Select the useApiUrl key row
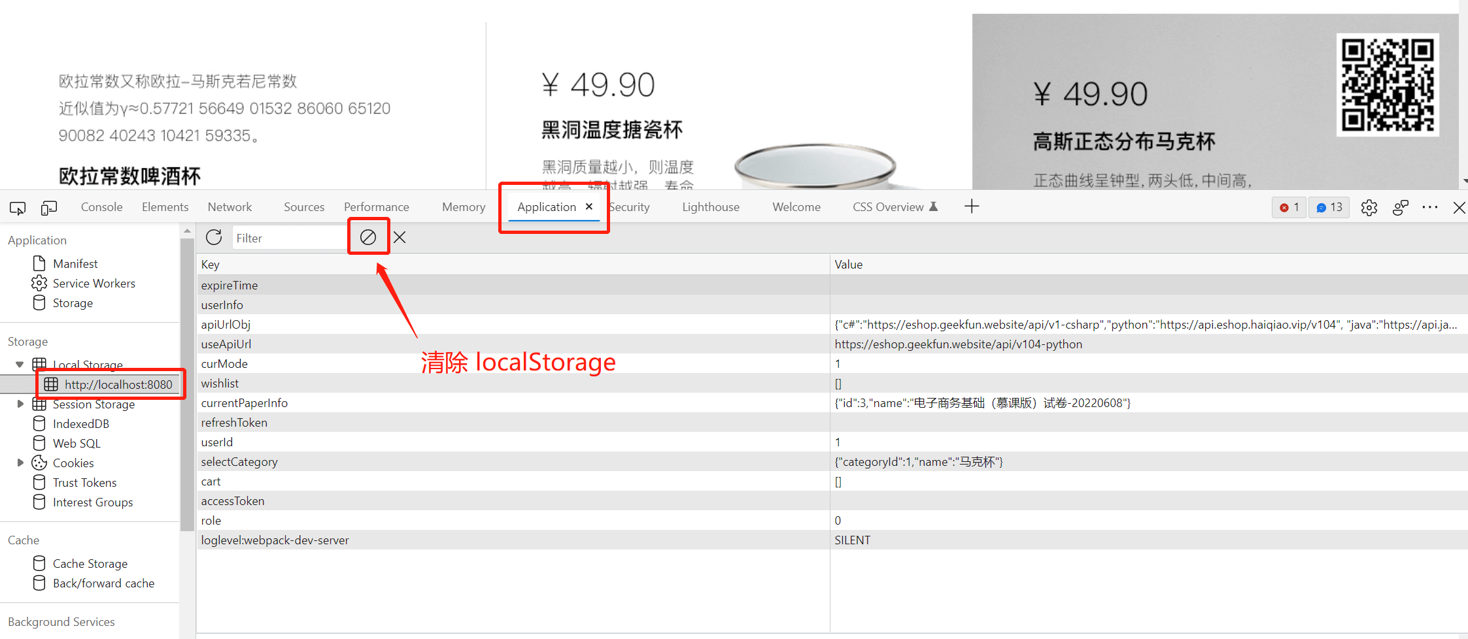Image resolution: width=1468 pixels, height=639 pixels. [226, 344]
